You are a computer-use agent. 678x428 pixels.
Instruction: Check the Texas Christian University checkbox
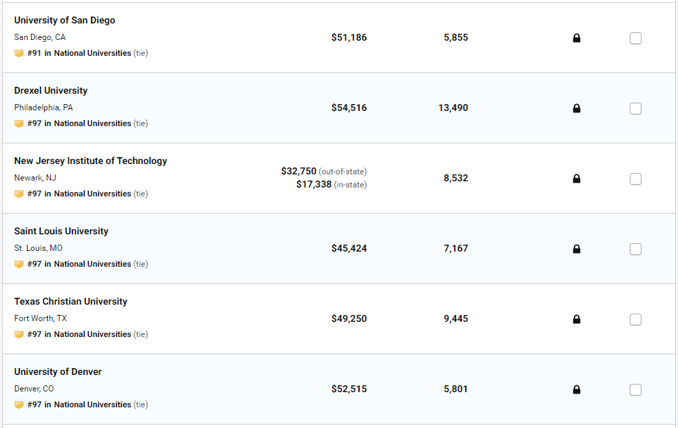point(635,320)
